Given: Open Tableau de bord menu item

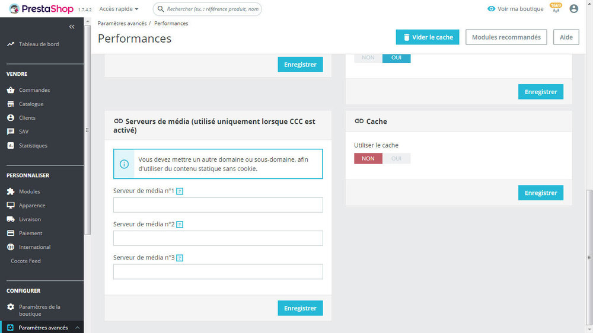Looking at the screenshot, I should [39, 44].
